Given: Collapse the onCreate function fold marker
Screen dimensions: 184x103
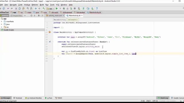Looking at the screenshot, I should [53, 42].
